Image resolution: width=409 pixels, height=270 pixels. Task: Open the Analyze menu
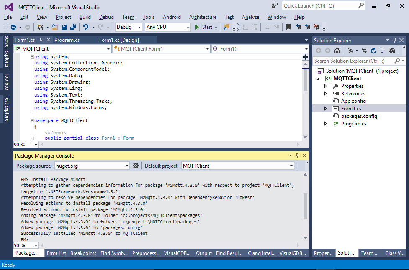250,17
